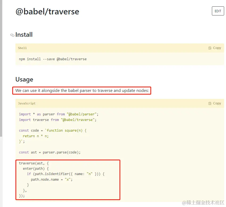This screenshot has height=207, width=226.
Task: Click the vertical scrollbar at left edge
Action: coord(1,68)
